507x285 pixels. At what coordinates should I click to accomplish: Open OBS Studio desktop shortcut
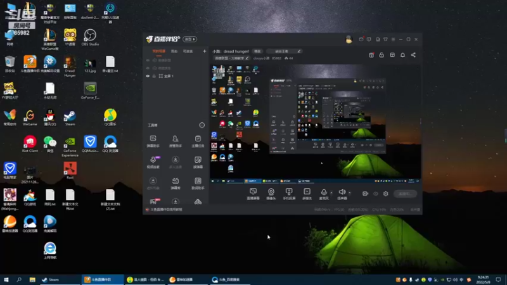(x=90, y=37)
